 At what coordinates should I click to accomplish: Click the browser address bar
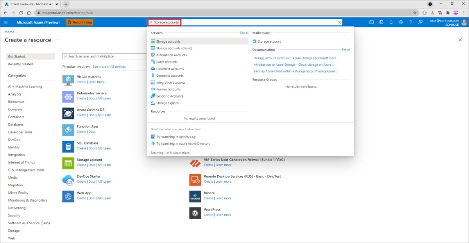pyautogui.click(x=223, y=13)
